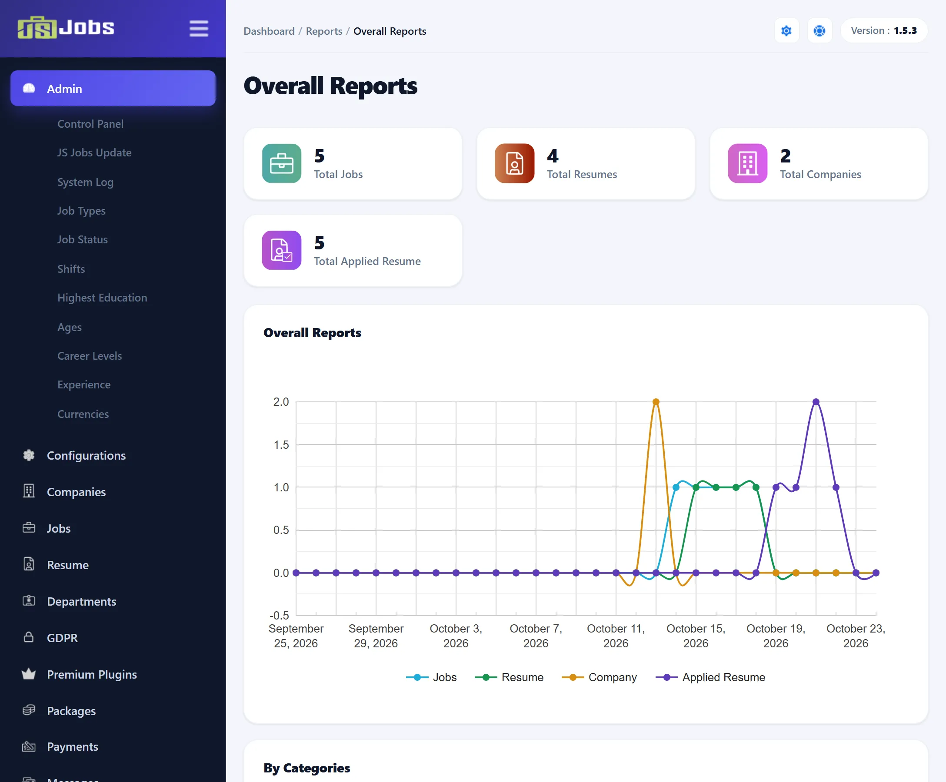Screen dimensions: 946x782
Task: Open Highest Education submenu item
Action: (x=102, y=298)
